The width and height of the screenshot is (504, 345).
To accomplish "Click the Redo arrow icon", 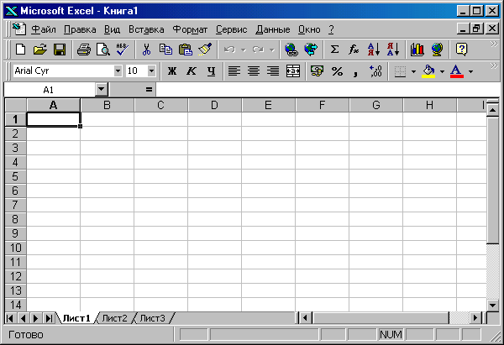I will 258,50.
